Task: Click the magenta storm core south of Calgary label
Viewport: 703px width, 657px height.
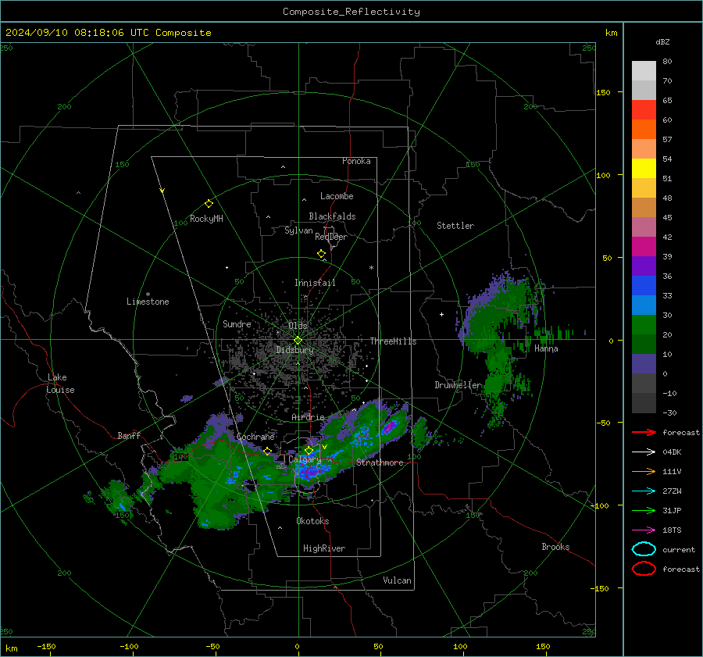Action: point(312,471)
